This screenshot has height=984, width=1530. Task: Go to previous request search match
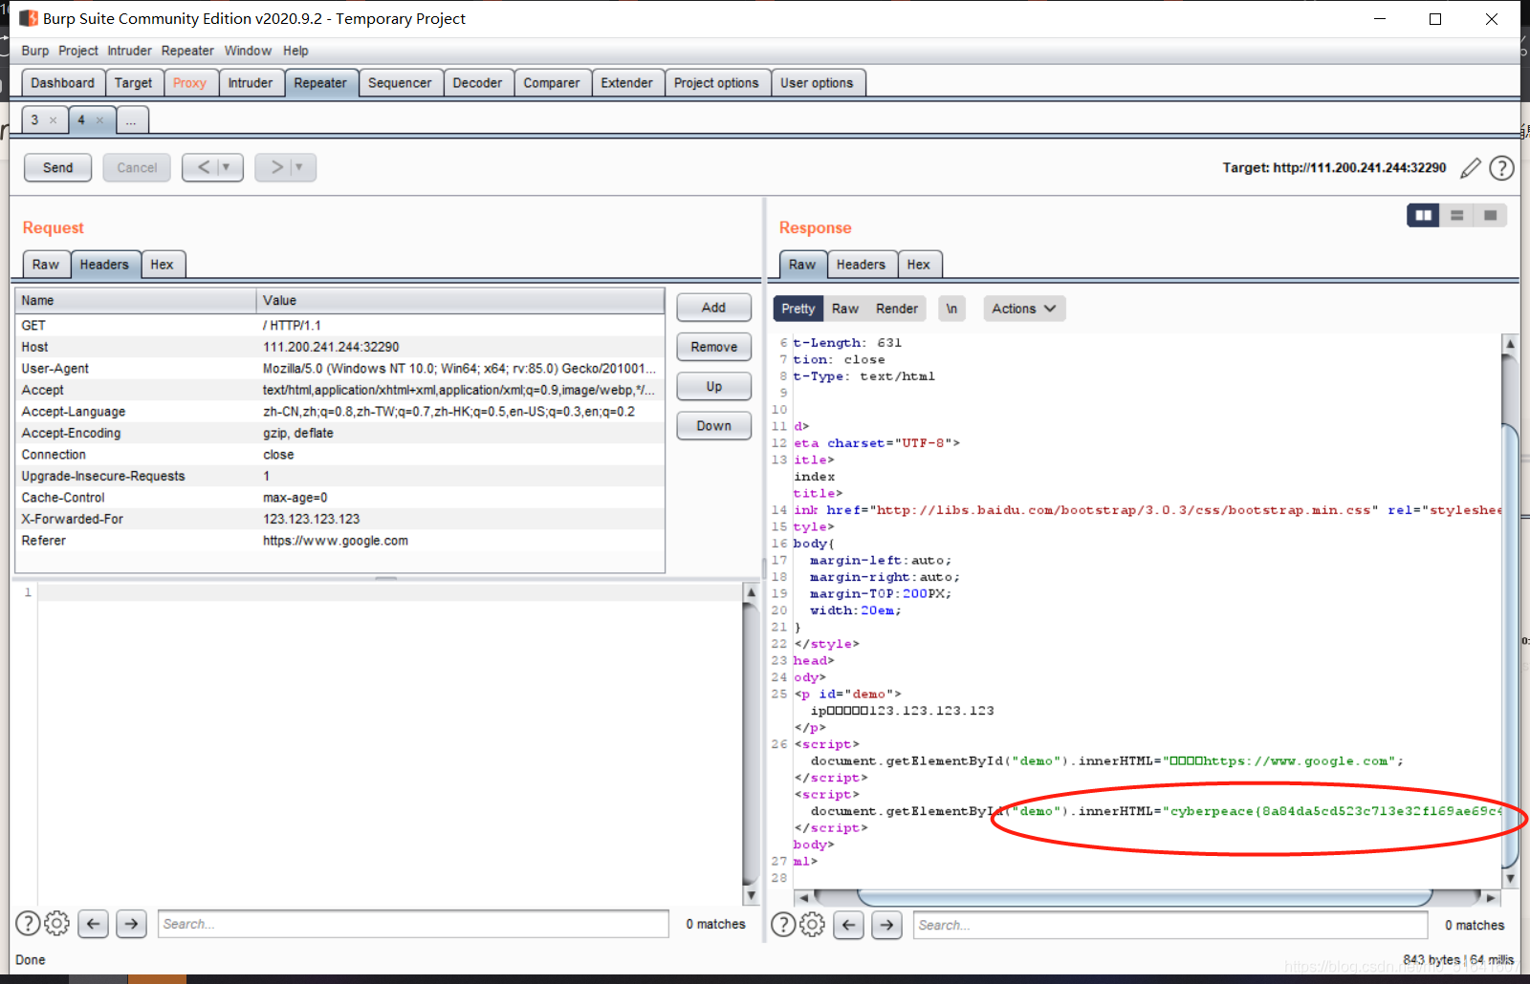pos(93,924)
